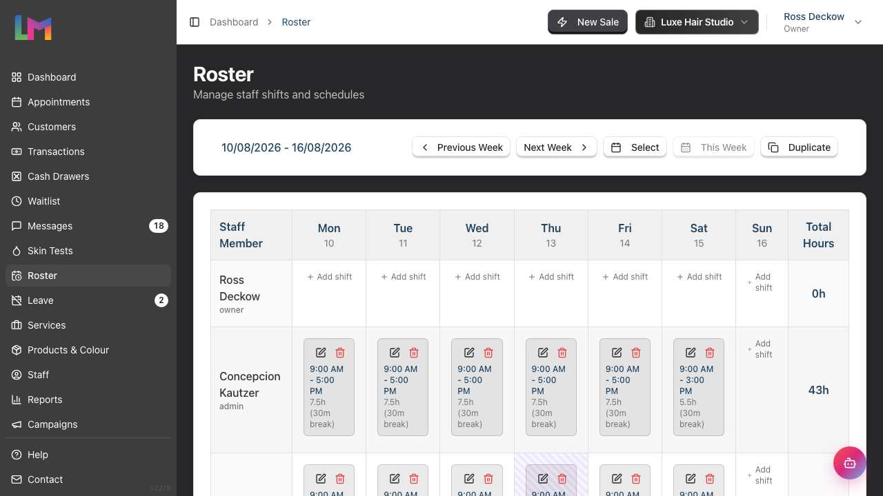Edit third staff row's Monday shift
Screen dimensions: 883x496
[321, 479]
